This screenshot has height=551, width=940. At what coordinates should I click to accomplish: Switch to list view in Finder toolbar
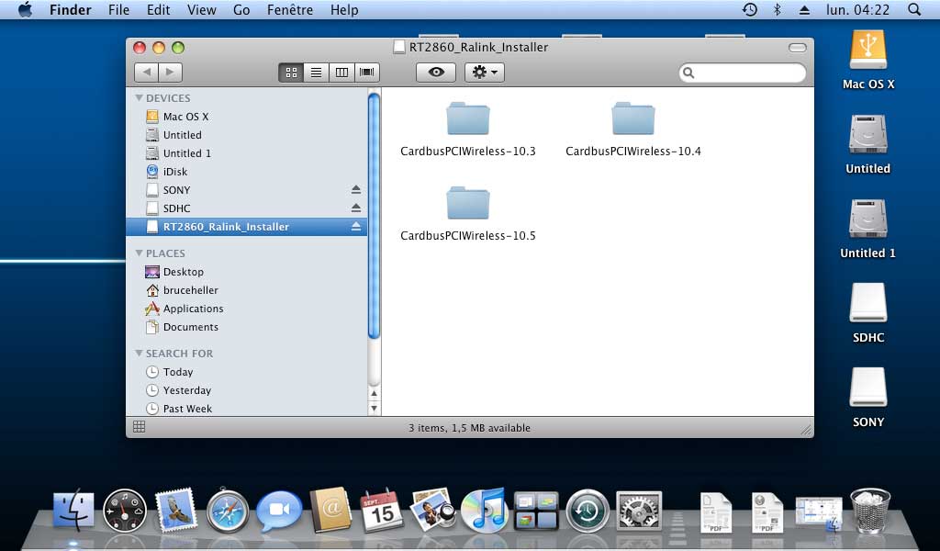point(317,73)
